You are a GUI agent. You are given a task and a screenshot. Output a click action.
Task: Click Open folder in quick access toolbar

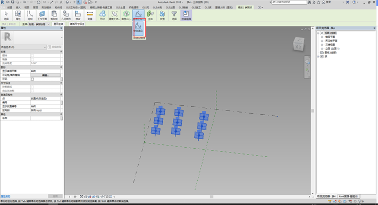pos(8,2)
